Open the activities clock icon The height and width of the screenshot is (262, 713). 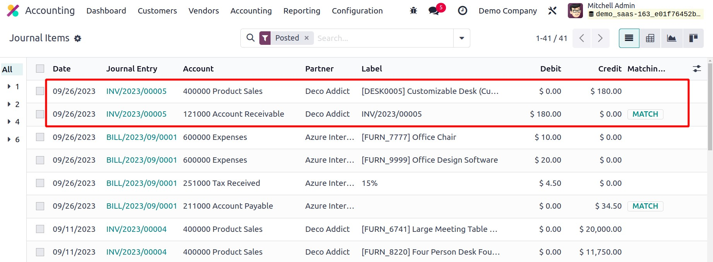[x=462, y=11]
